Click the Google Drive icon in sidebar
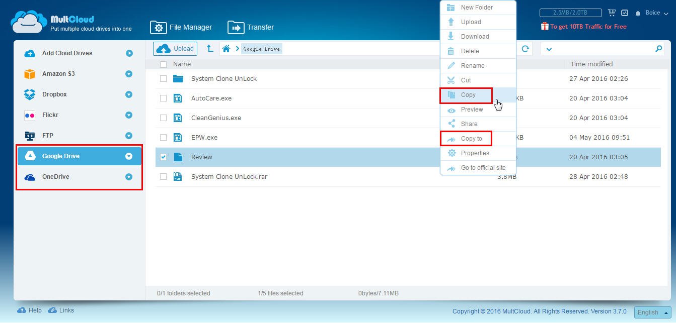Screen dimensions: 676x323 pos(30,156)
